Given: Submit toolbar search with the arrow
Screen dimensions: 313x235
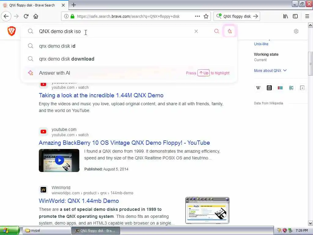Looking at the screenshot, I should pos(256,16).
